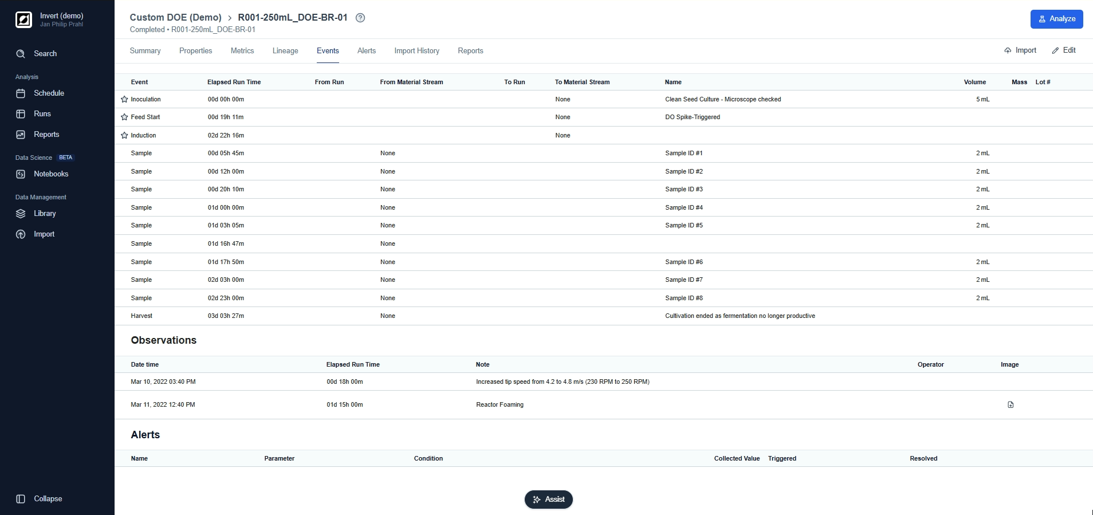The height and width of the screenshot is (515, 1093).
Task: Edit the run via pencil button
Action: [1064, 50]
